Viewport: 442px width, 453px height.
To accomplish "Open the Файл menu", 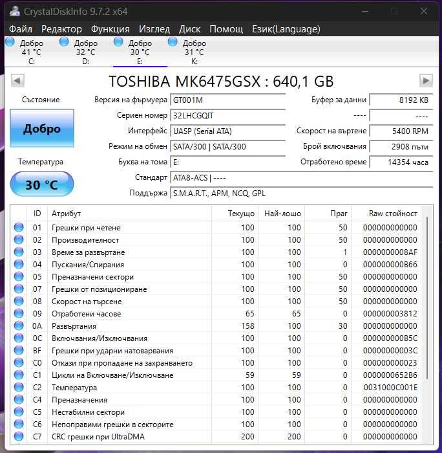I will pos(20,29).
